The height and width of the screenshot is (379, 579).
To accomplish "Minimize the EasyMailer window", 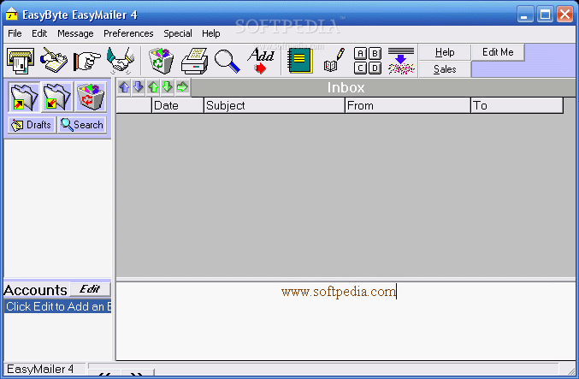I will click(x=525, y=15).
